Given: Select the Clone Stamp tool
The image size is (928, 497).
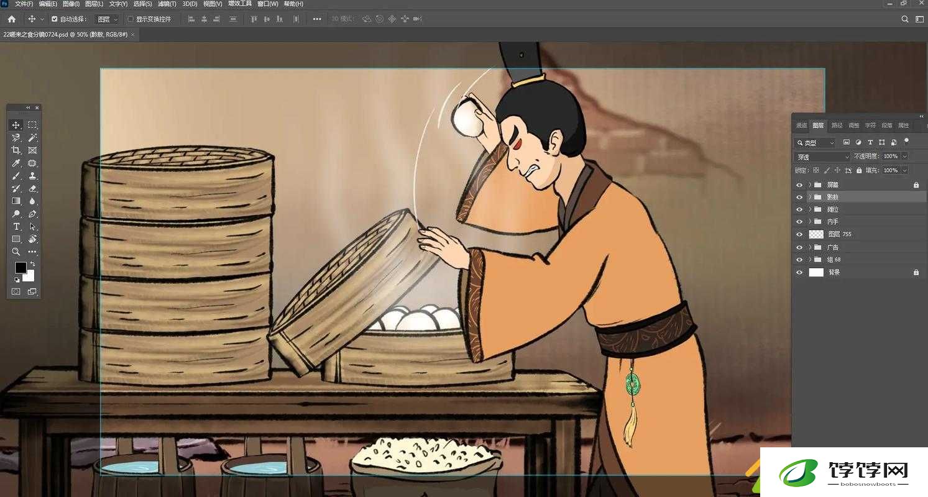Looking at the screenshot, I should [x=32, y=176].
